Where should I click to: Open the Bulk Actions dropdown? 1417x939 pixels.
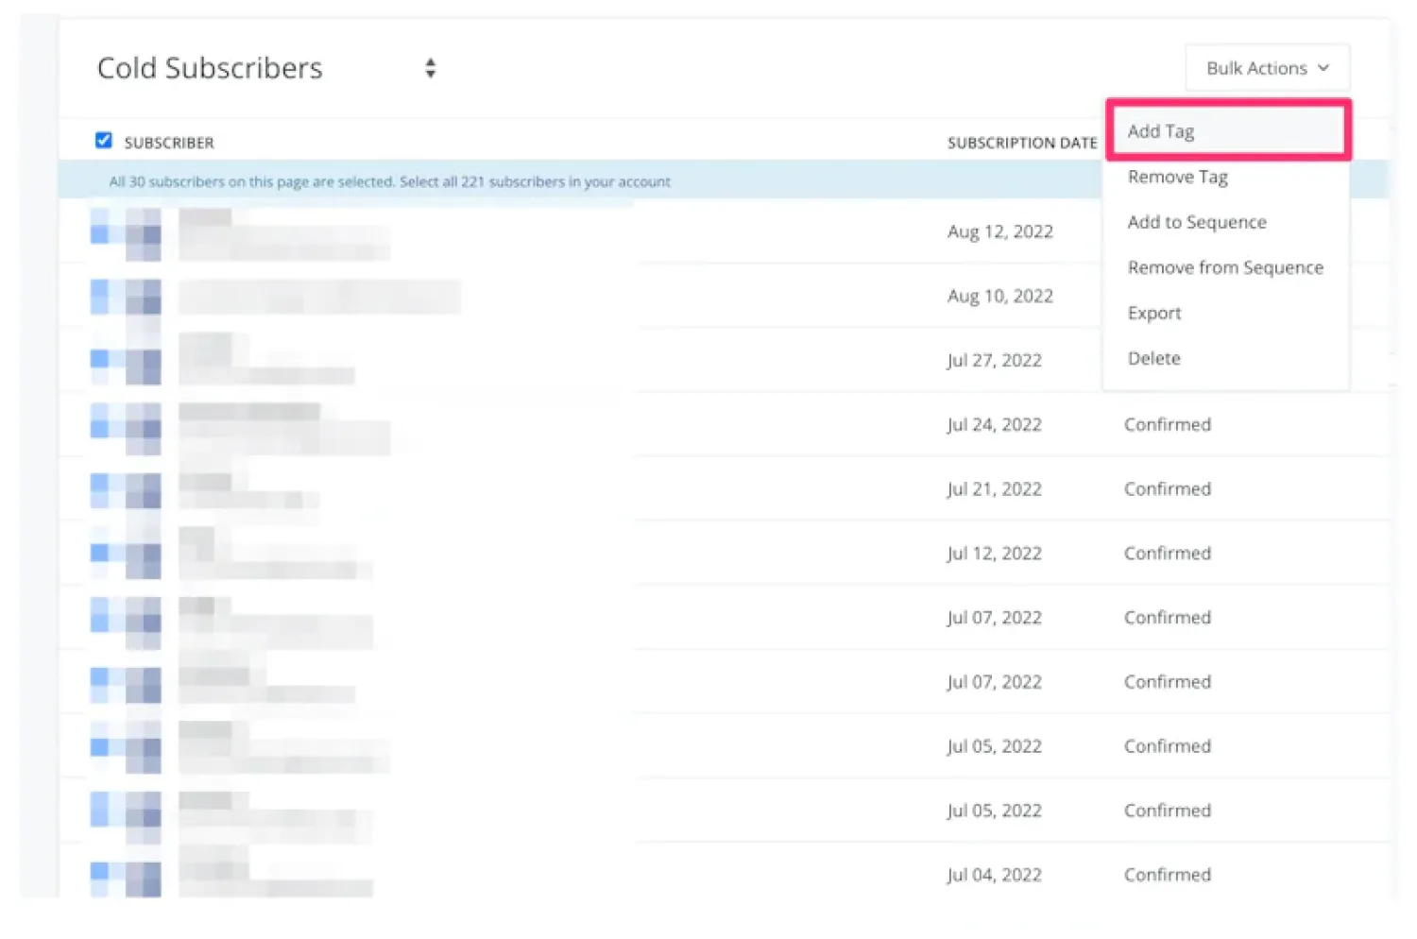pos(1267,68)
